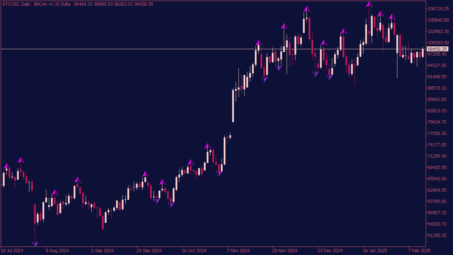Click the high value 98905.93 in the header

click(x=104, y=4)
